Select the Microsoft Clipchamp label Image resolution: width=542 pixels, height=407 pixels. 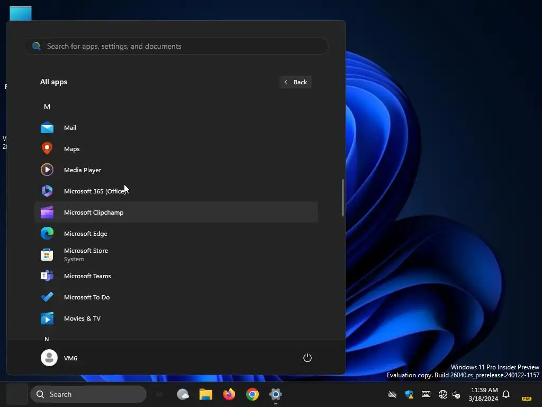click(94, 213)
